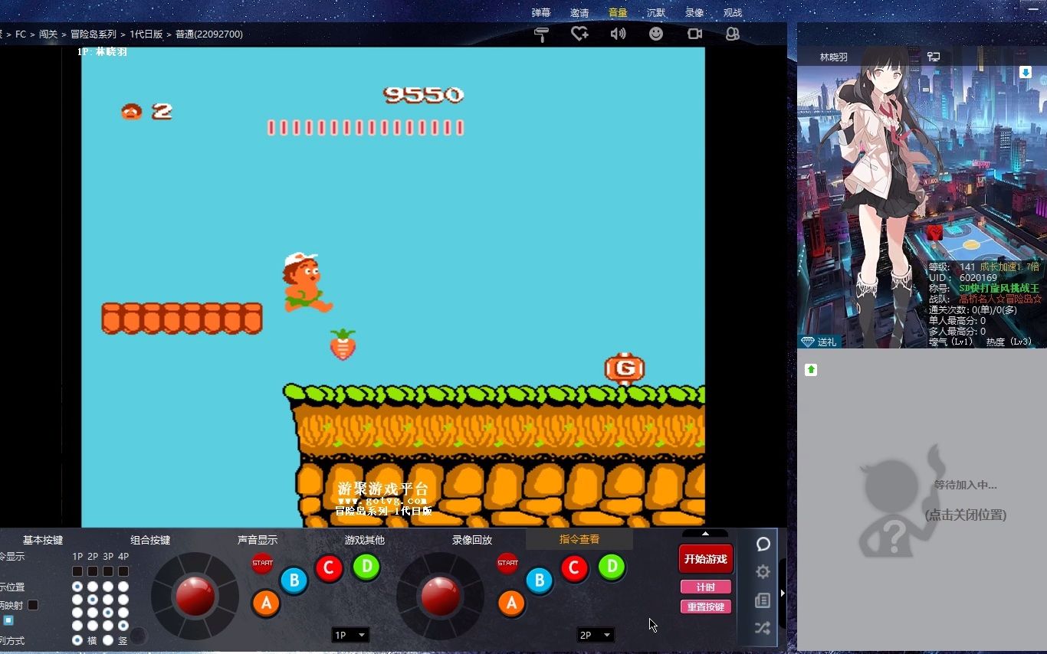Click the right arrow expander beside the side strip
This screenshot has width=1047, height=654.
782,593
